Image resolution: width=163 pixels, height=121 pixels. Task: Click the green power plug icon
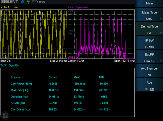[x=28, y=2]
